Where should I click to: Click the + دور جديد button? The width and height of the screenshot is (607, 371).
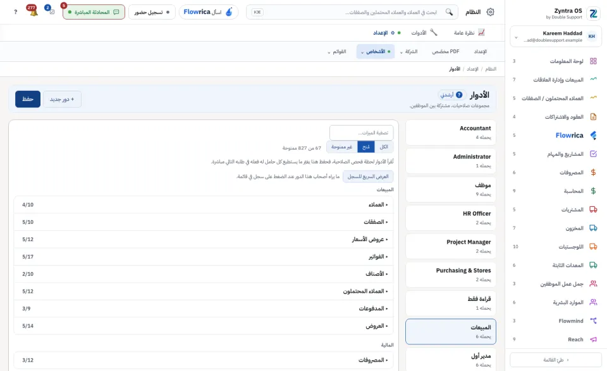[62, 99]
